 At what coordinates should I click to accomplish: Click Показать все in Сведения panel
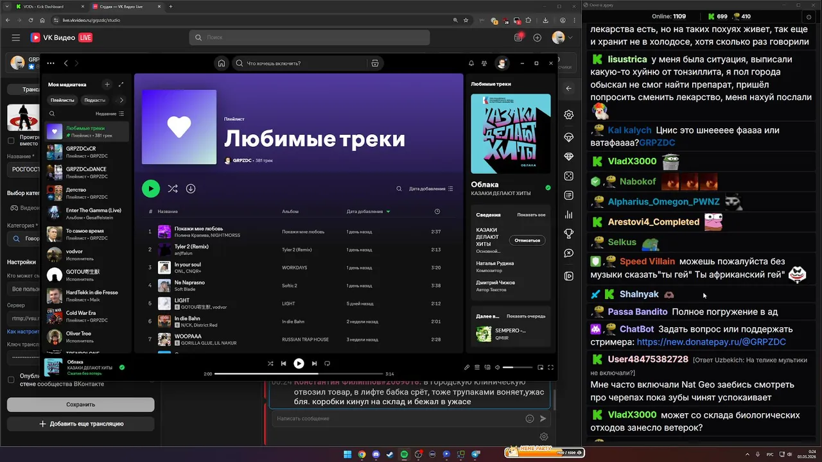pyautogui.click(x=531, y=215)
